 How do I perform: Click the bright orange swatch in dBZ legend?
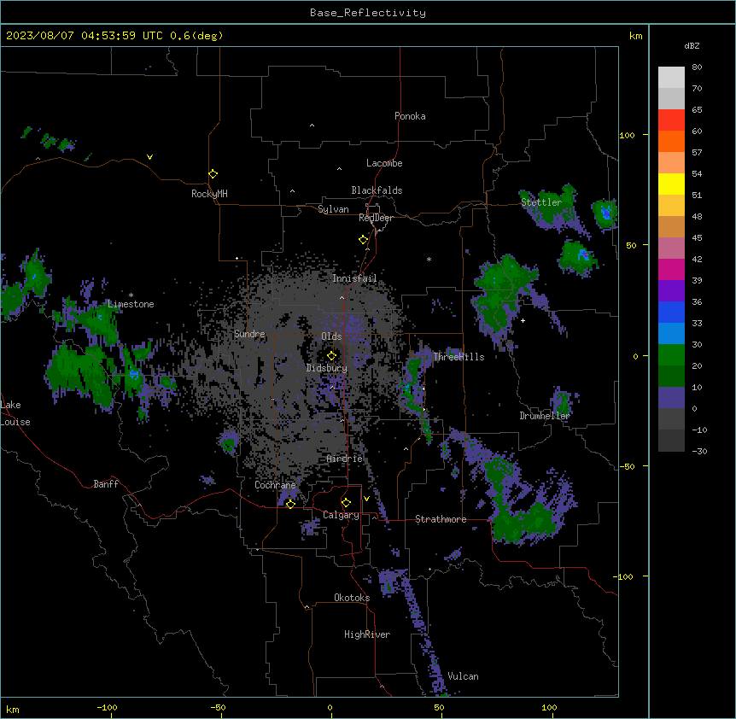tap(671, 141)
